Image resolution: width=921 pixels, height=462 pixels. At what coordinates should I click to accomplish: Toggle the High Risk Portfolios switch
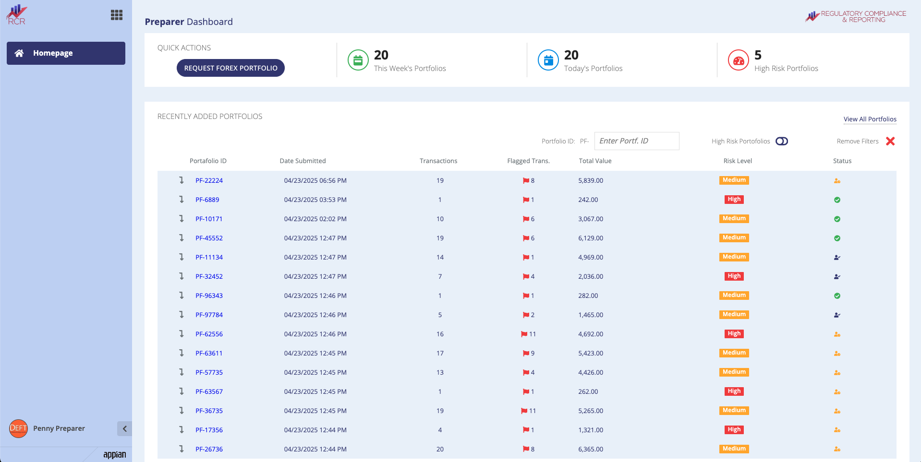782,141
